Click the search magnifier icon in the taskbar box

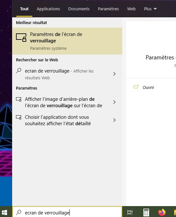[x=19, y=213]
